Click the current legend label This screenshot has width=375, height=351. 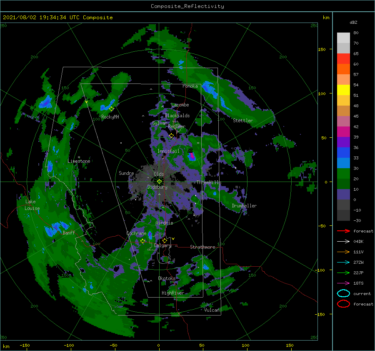362,294
